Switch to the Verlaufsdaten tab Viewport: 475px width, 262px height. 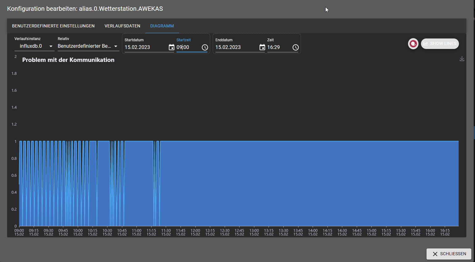pos(123,26)
